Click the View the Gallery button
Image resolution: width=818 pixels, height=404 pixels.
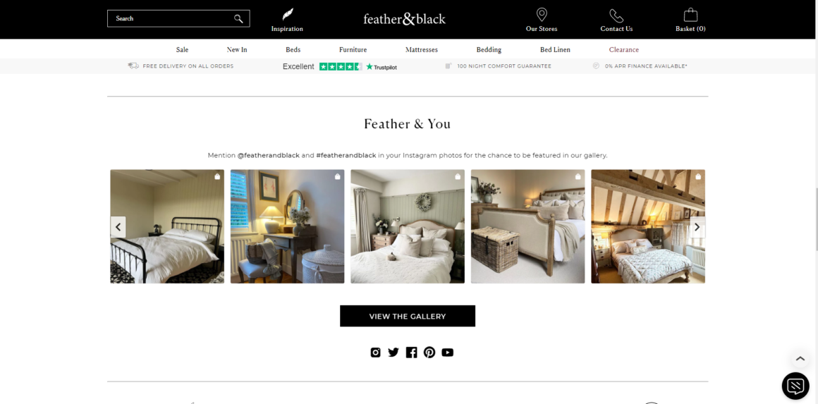(408, 316)
